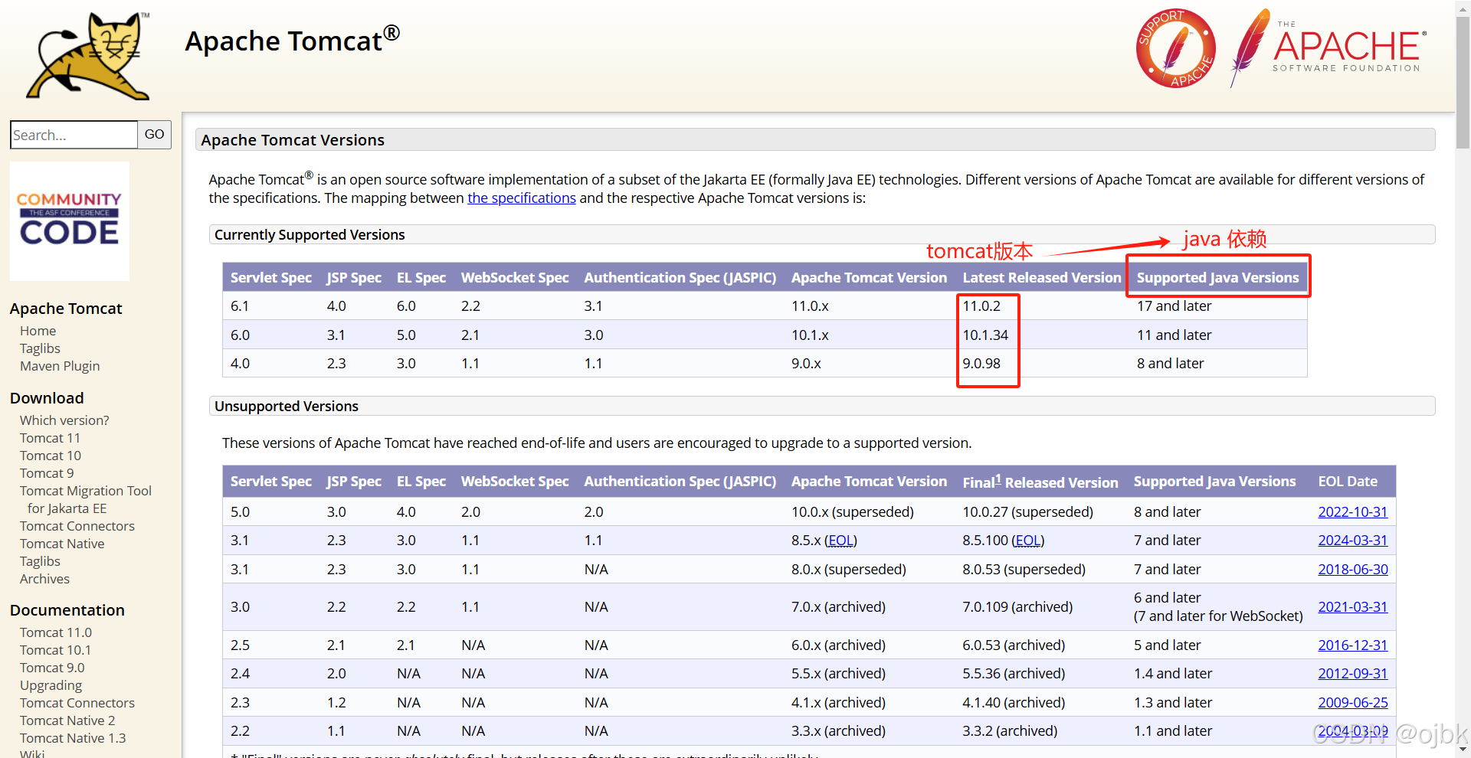1471x758 pixels.
Task: Open Tomcat Native 1.3 documentation link
Action: click(x=73, y=738)
